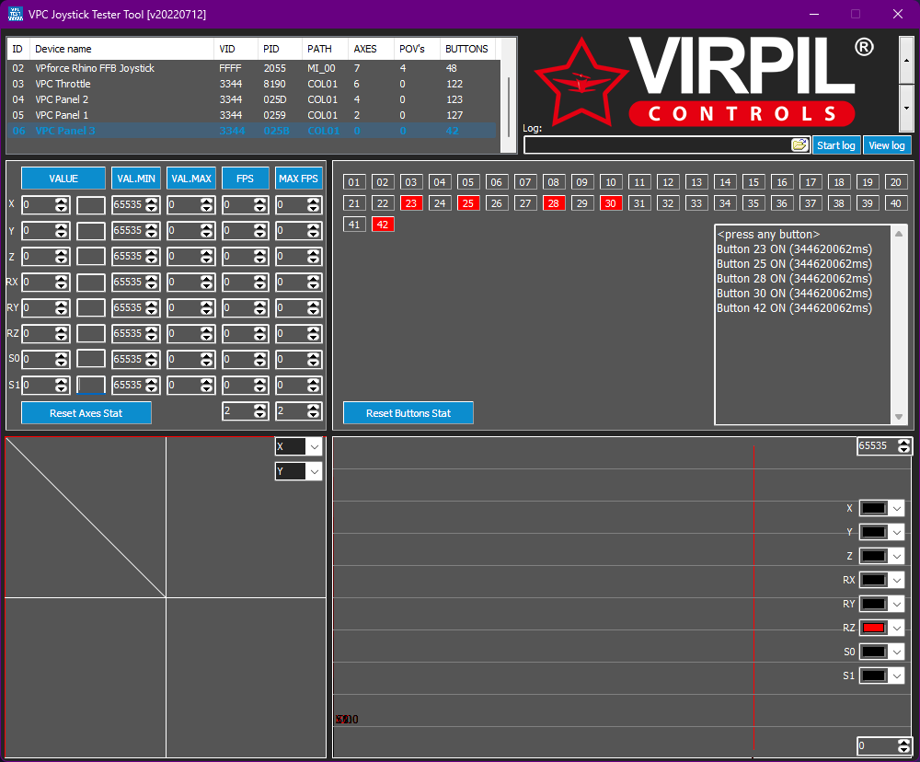Click the logo panel scroll up arrow
The image size is (920, 762).
[906, 61]
